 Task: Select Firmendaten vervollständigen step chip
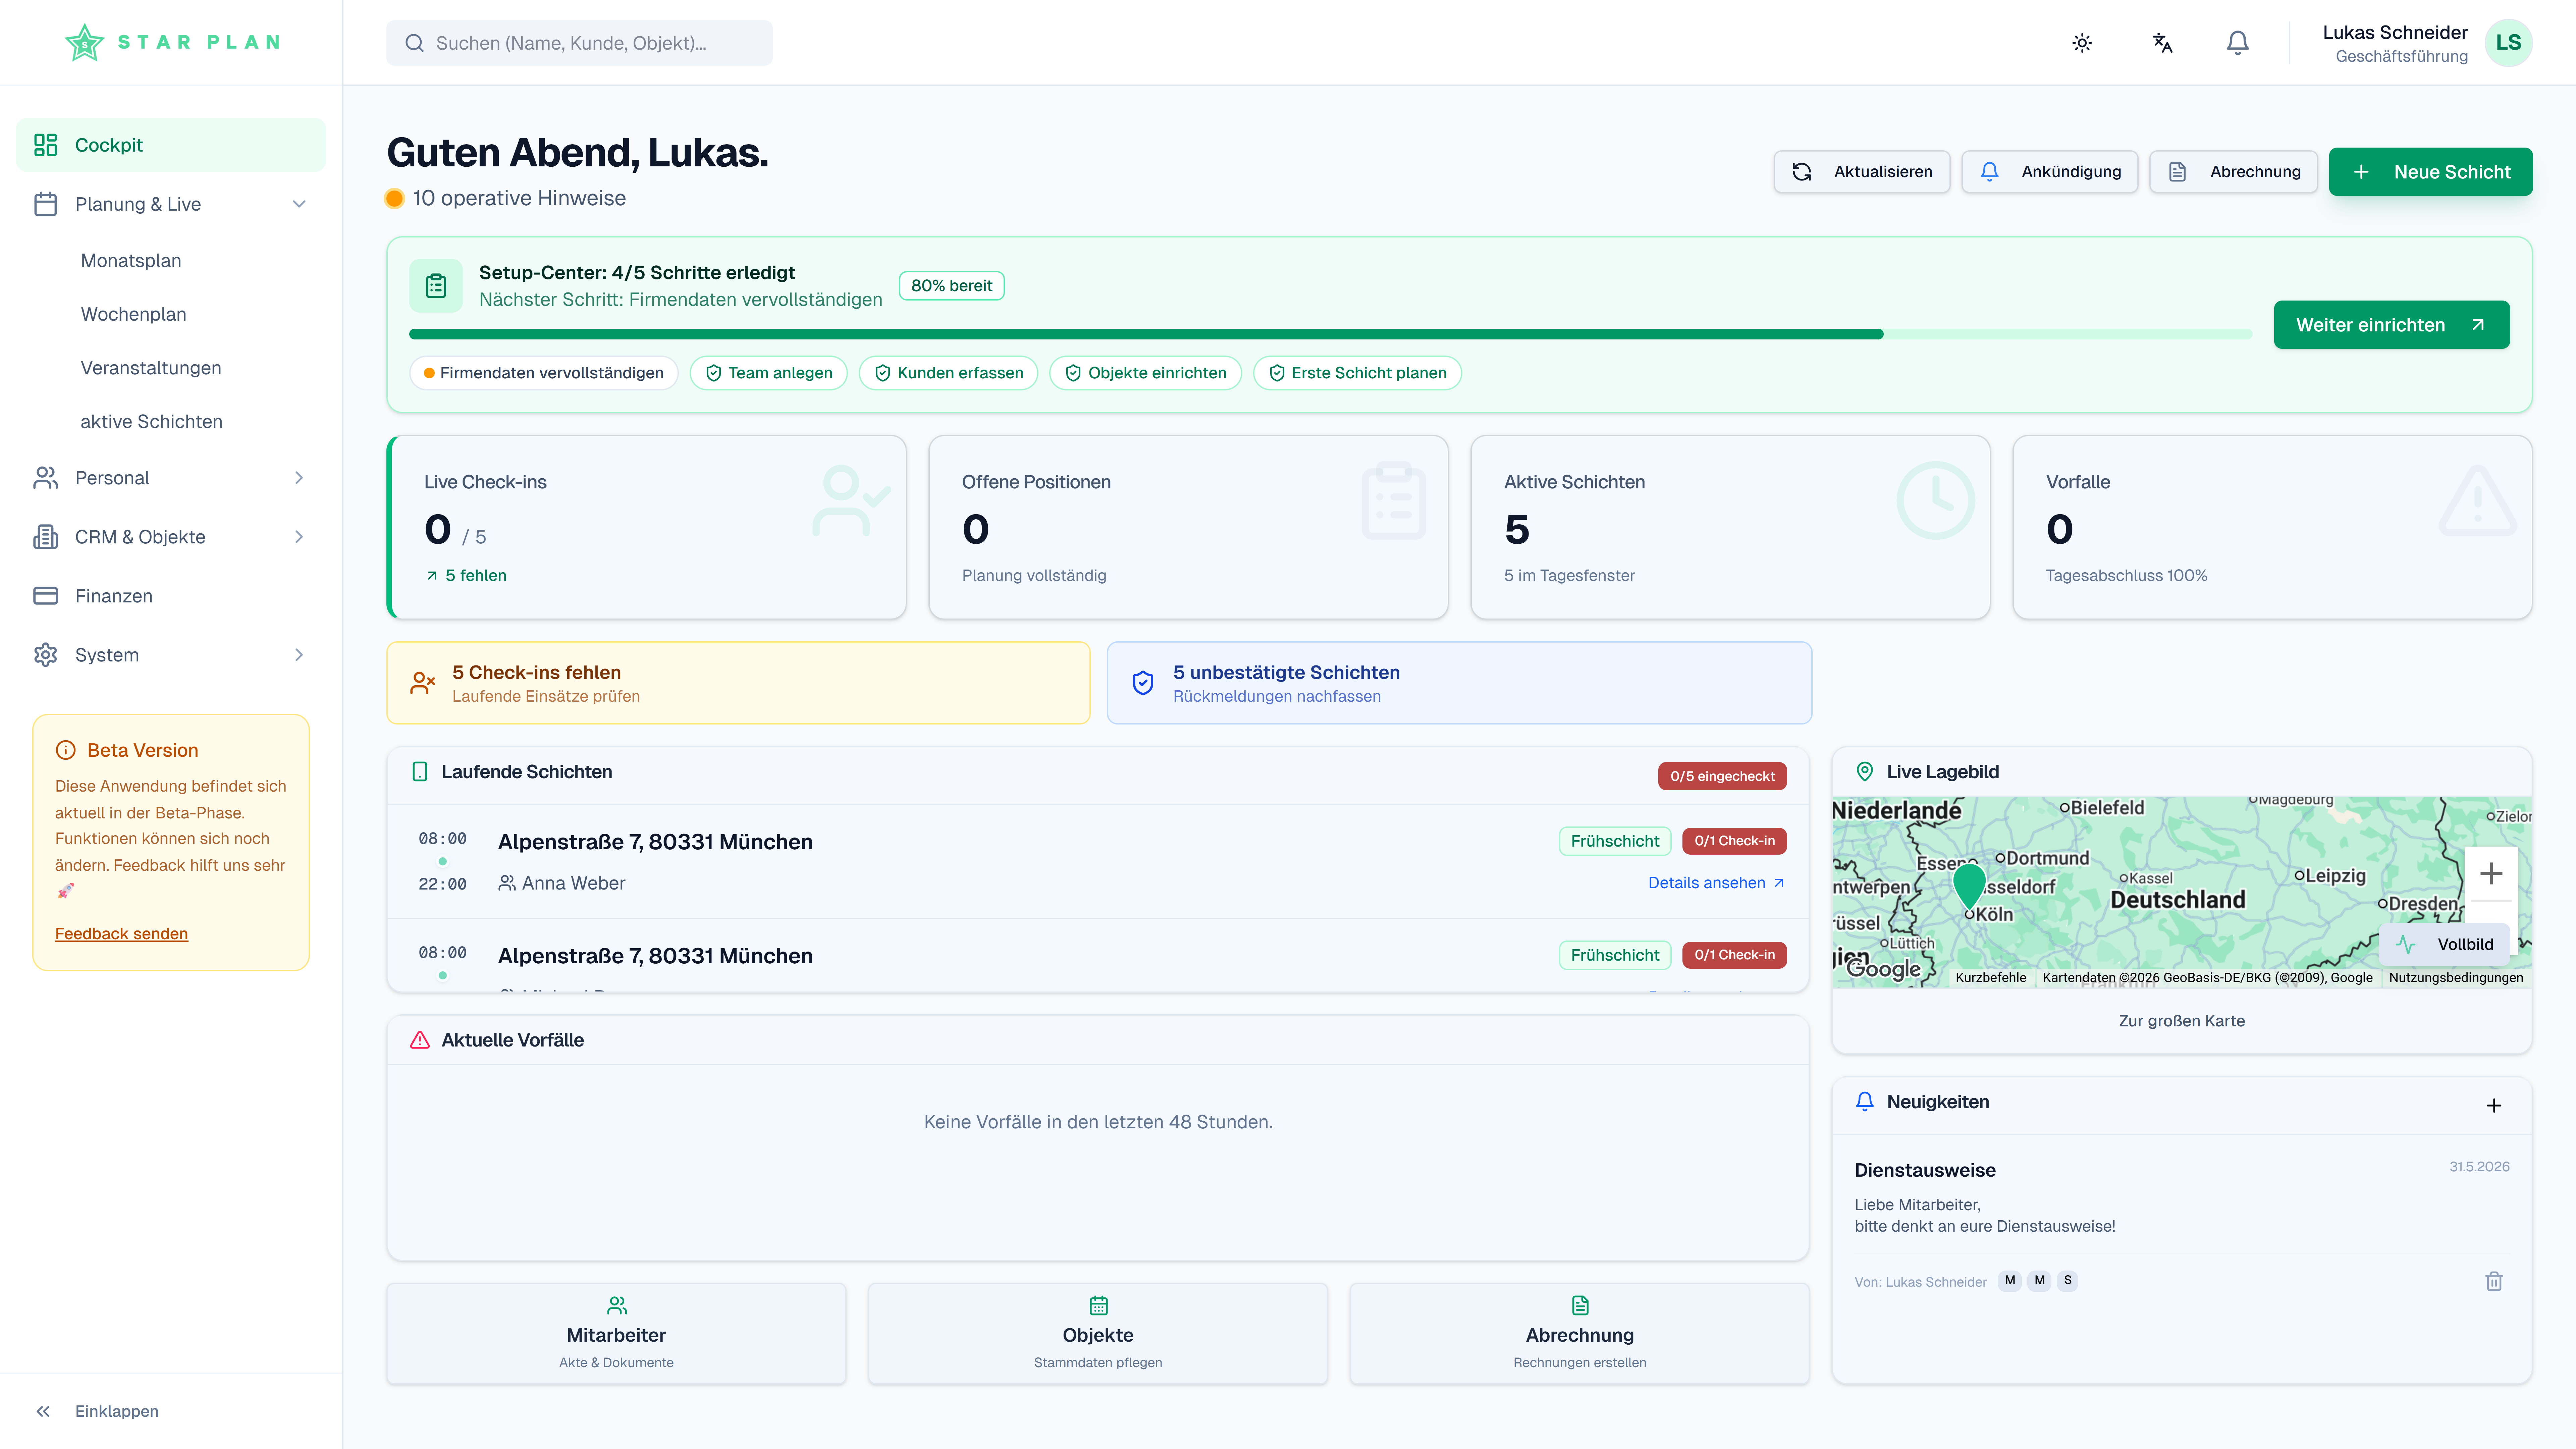point(544,373)
